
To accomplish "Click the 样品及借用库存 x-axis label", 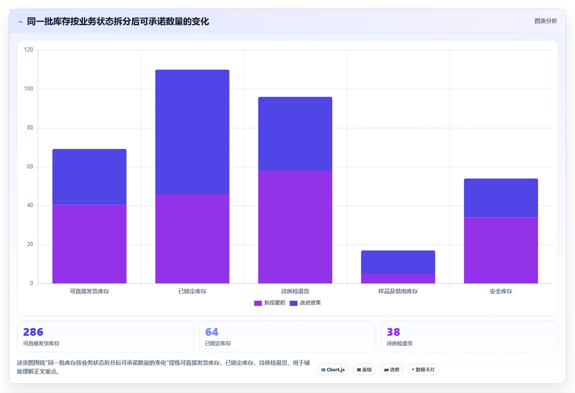I will pos(398,292).
